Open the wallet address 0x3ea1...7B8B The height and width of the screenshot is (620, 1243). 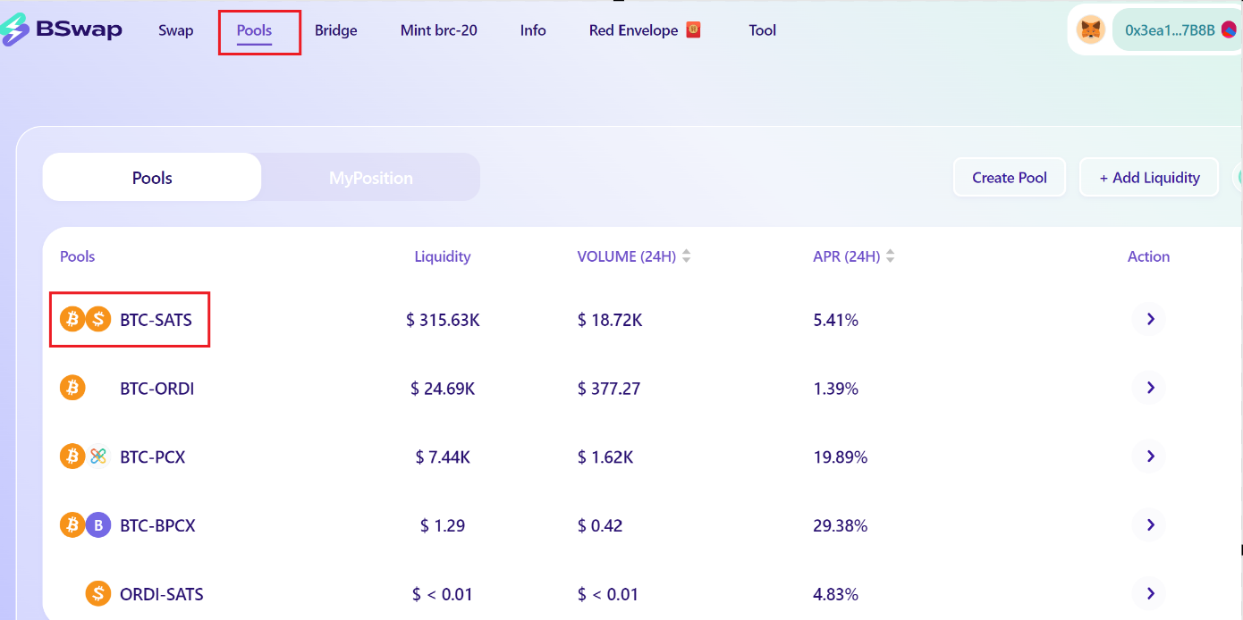pyautogui.click(x=1170, y=30)
